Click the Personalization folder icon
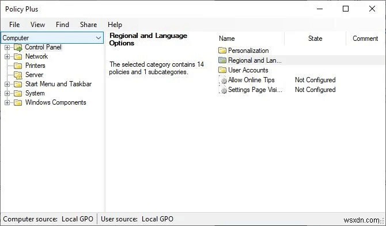 click(222, 51)
